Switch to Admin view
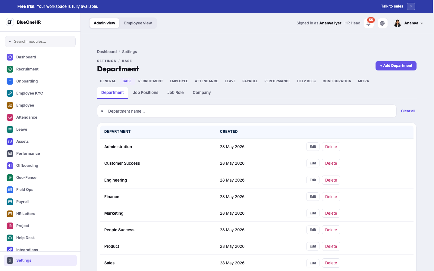434x271 pixels. tap(104, 23)
